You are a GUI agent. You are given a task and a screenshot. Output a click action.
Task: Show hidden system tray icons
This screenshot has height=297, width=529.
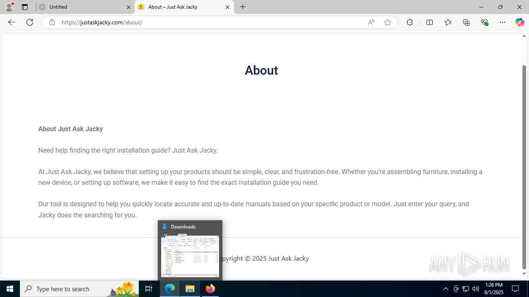[446, 289]
